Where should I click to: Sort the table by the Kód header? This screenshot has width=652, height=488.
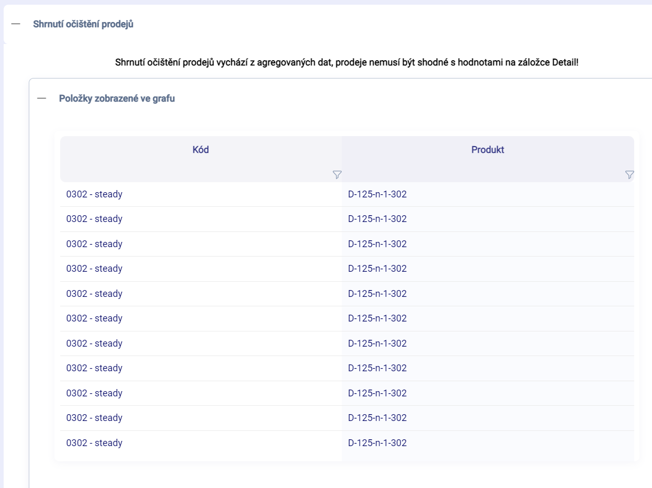pos(200,150)
